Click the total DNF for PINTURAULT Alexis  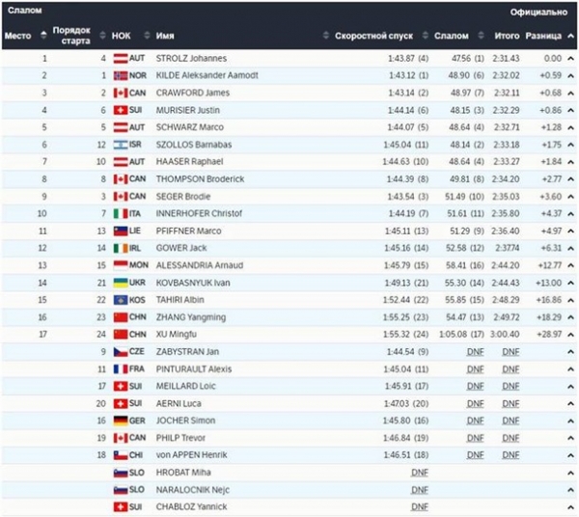coord(510,369)
